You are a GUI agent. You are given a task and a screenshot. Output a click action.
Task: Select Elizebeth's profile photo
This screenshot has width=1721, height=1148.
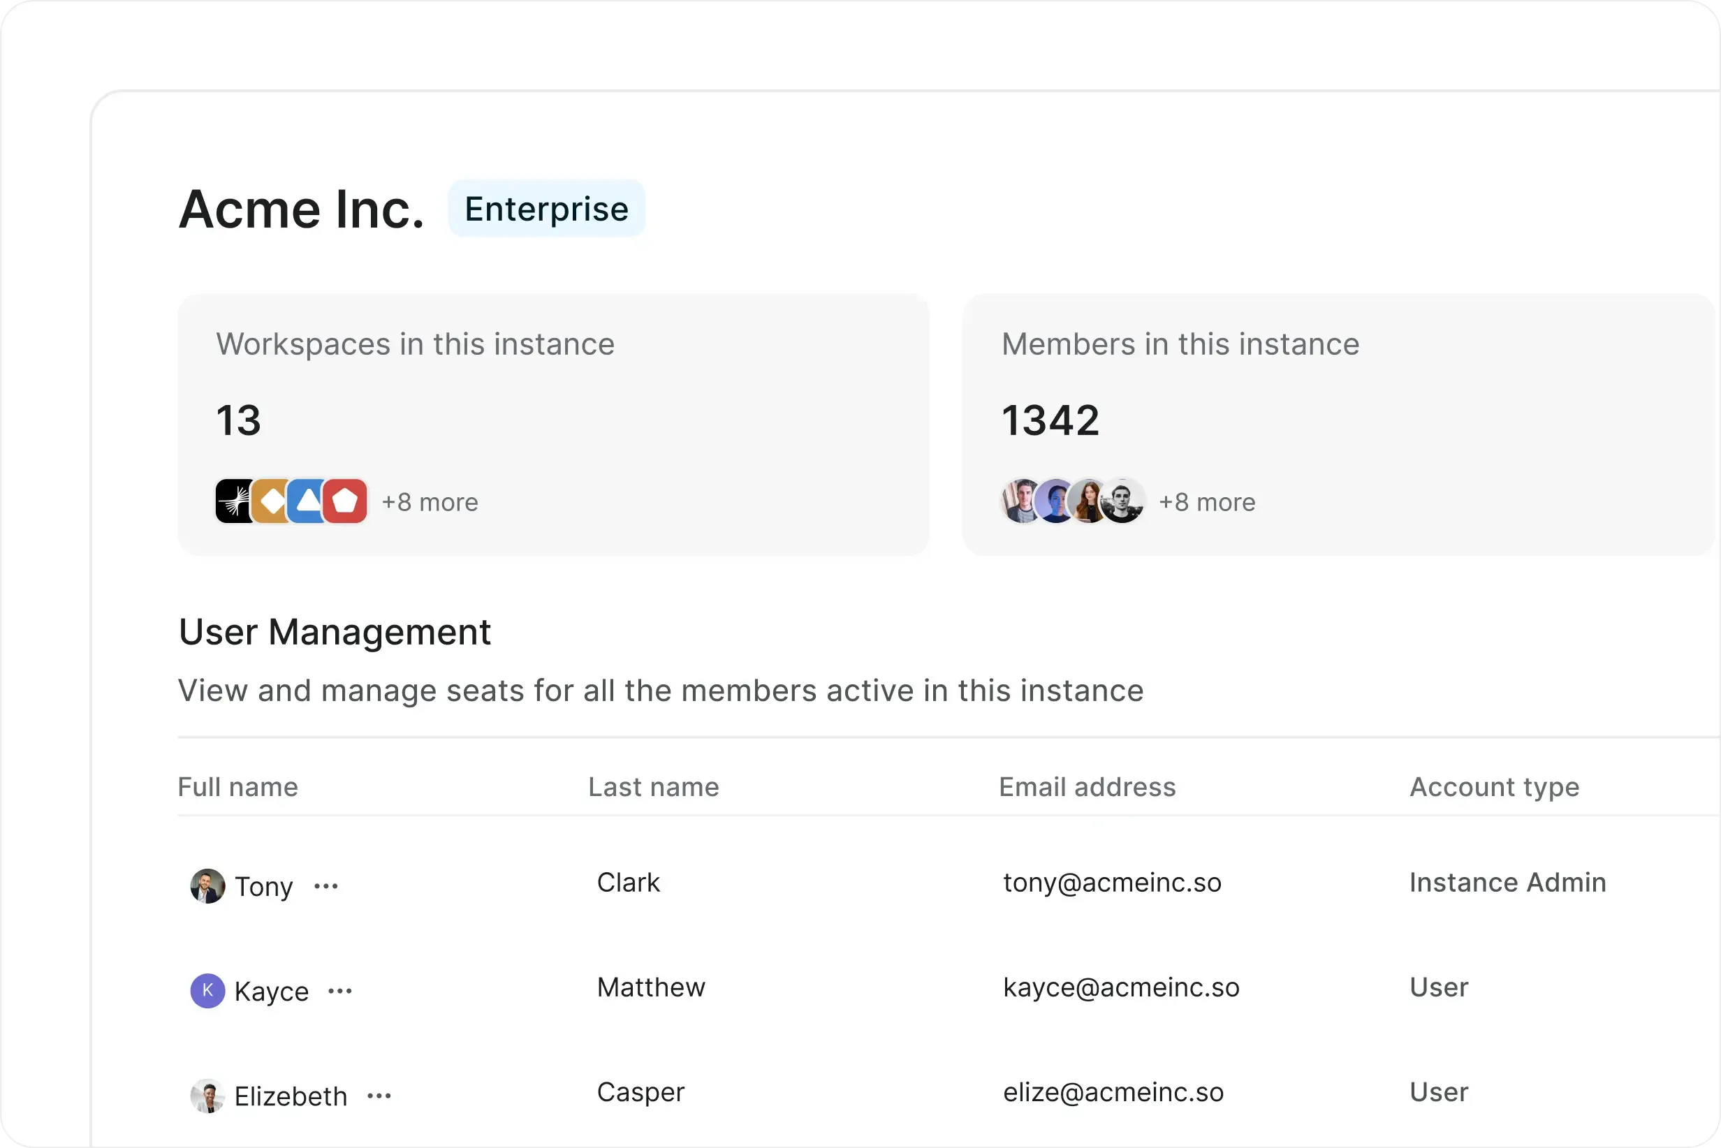207,1096
